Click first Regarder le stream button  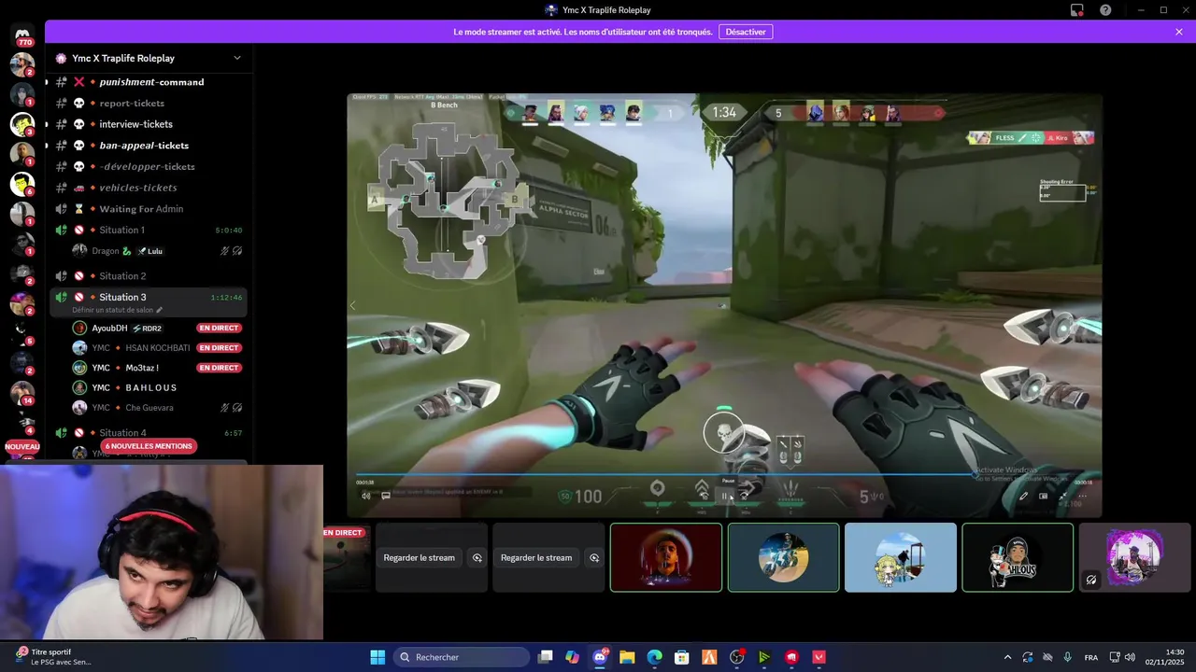[420, 558]
